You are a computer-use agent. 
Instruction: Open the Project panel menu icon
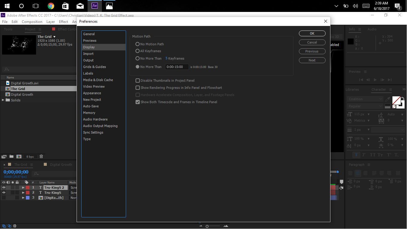point(40,29)
